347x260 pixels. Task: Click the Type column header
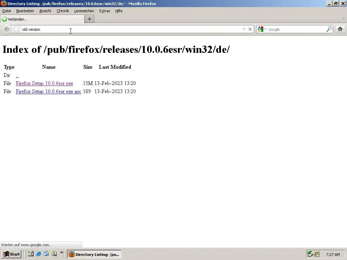9,67
